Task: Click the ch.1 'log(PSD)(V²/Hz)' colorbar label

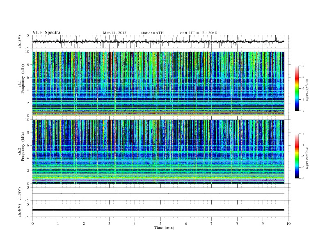Action: [307, 90]
